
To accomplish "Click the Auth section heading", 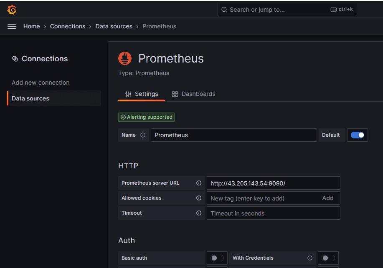I will (x=127, y=240).
